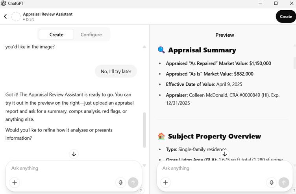Switch to the Configure tab
The width and height of the screenshot is (296, 194).
[x=91, y=35]
